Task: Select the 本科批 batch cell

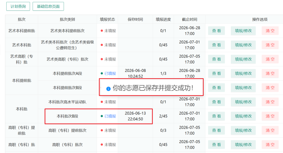Action: [x=22, y=109]
